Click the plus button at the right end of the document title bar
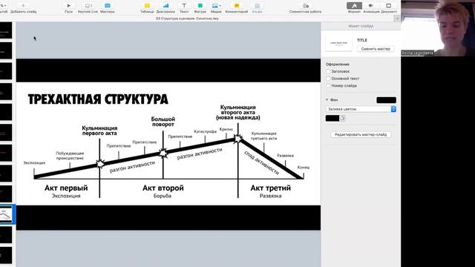Viewport: 475px width, 267px height. click(397, 19)
